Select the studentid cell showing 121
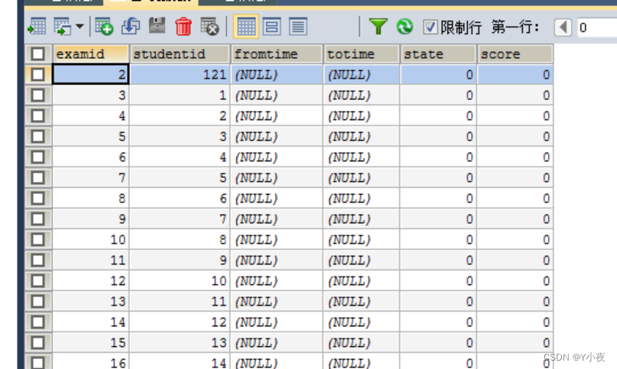617x369 pixels. click(x=180, y=74)
